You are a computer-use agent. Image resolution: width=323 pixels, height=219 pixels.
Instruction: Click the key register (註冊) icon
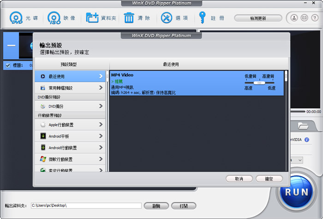pos(202,18)
